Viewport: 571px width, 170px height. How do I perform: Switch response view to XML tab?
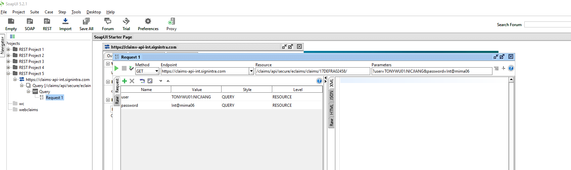[331, 83]
